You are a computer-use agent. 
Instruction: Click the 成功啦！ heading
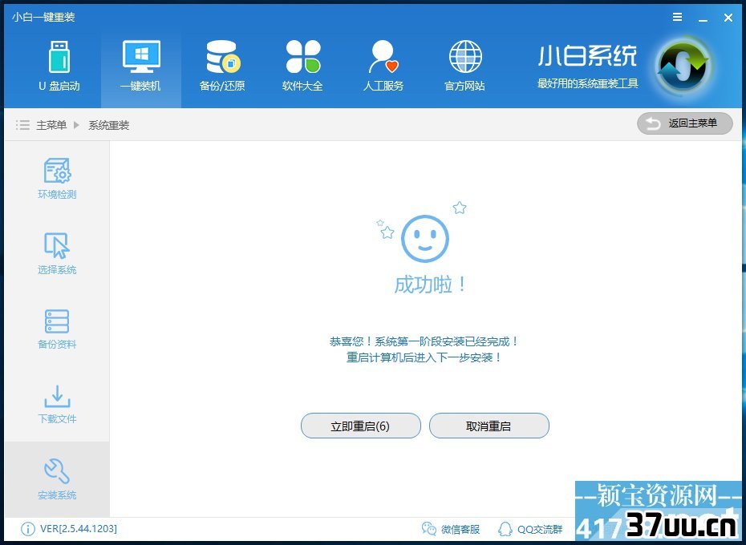point(431,285)
